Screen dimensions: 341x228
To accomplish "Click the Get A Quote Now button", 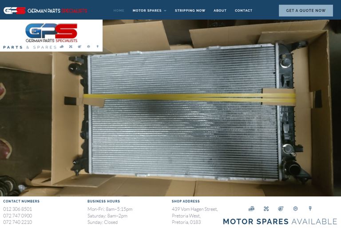I will 306,11.
